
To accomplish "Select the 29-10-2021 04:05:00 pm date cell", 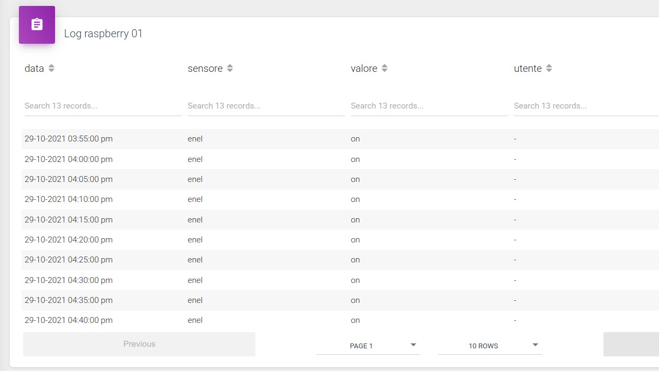I will (69, 179).
